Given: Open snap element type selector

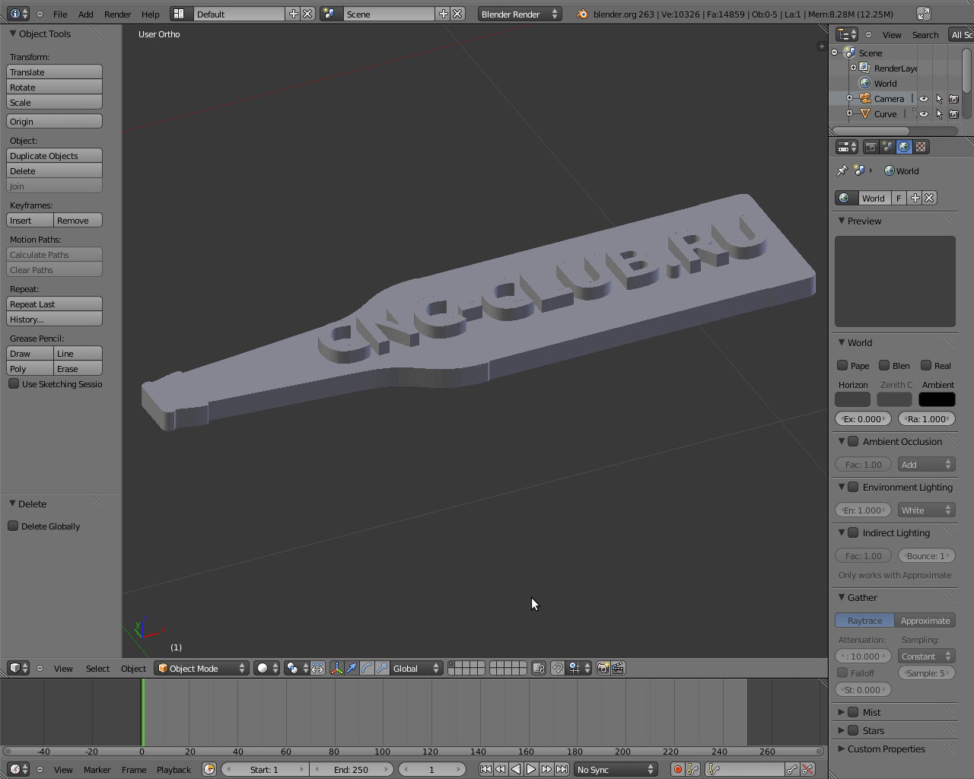Looking at the screenshot, I should point(580,668).
